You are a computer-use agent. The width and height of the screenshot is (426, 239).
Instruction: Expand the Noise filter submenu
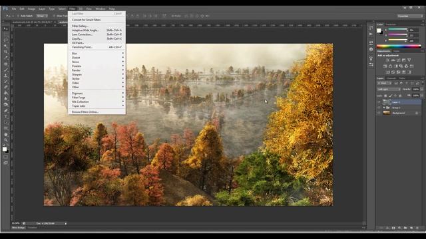[97, 62]
